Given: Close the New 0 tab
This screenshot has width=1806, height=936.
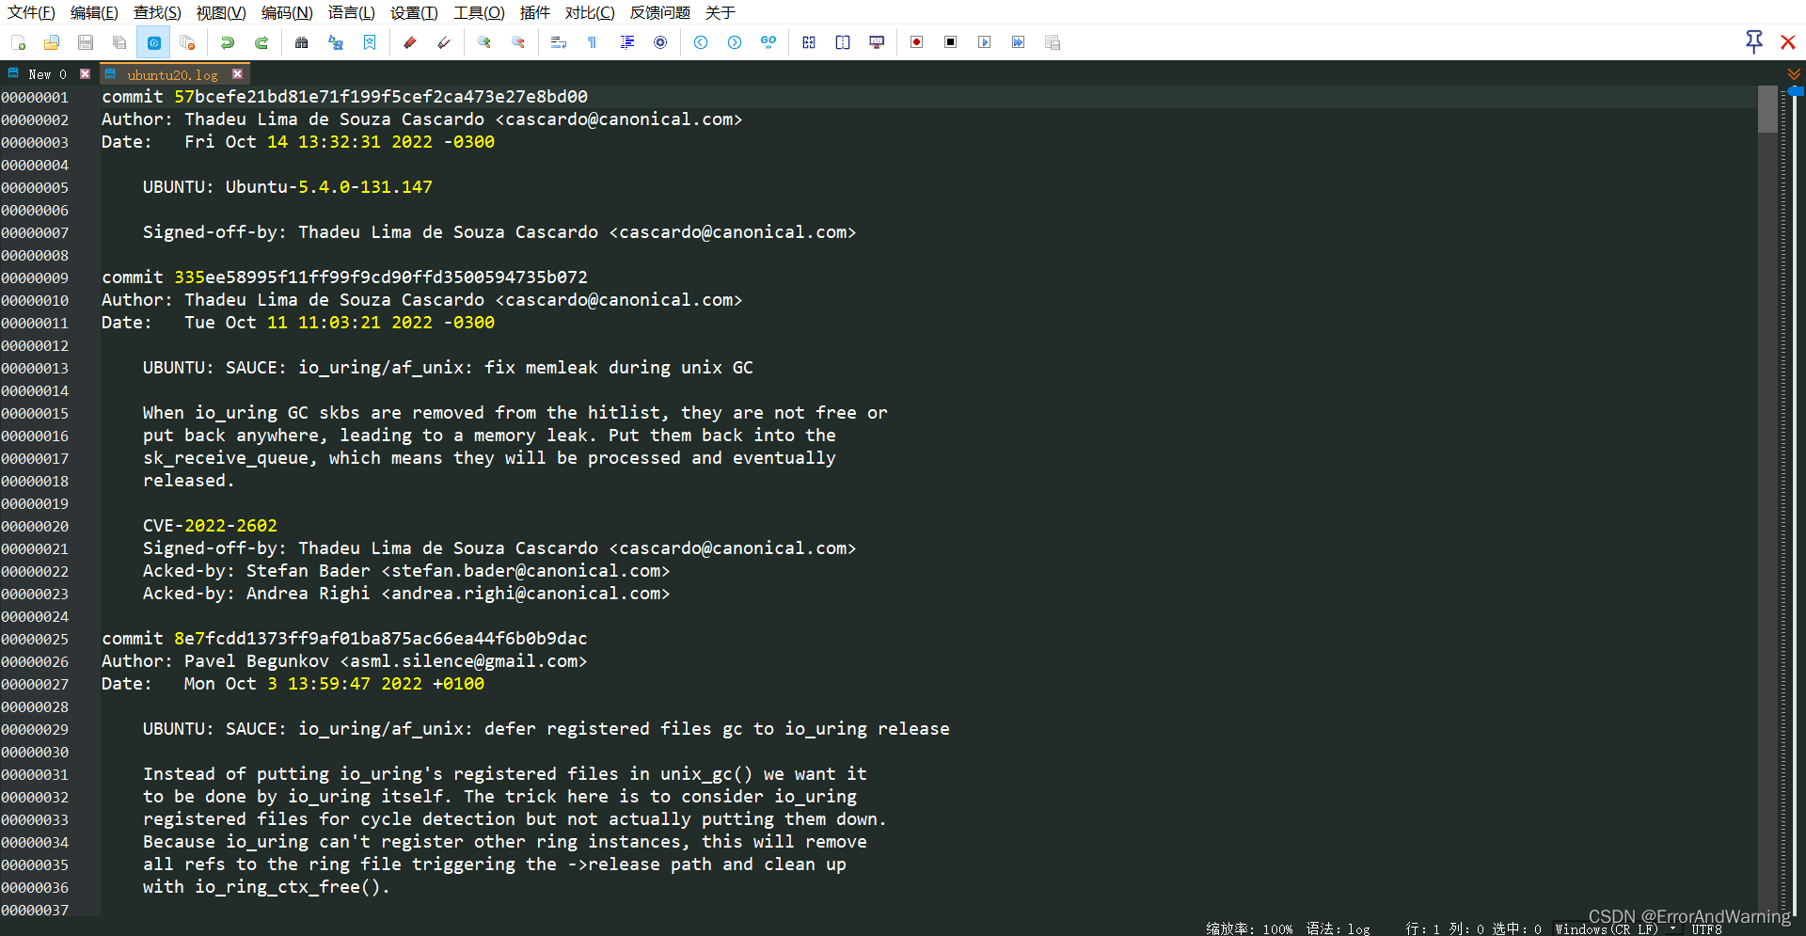Looking at the screenshot, I should (86, 73).
